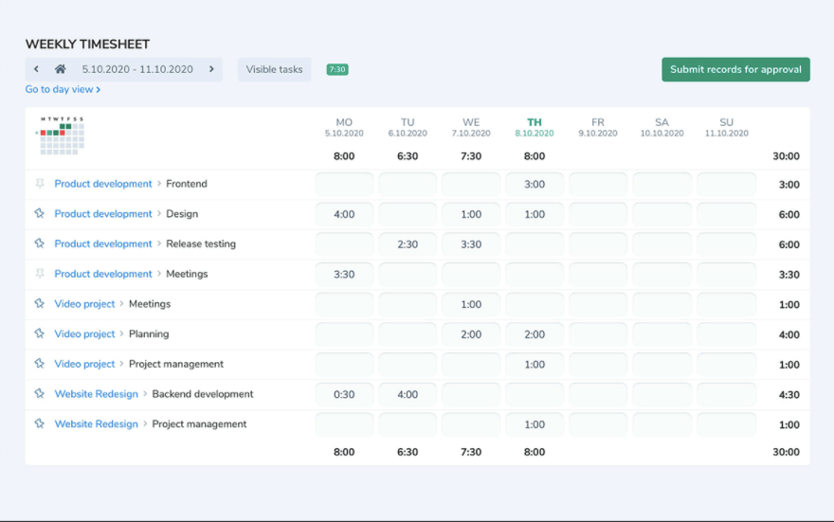
Task: Click Friday cell for Video project Planning
Action: 598,334
